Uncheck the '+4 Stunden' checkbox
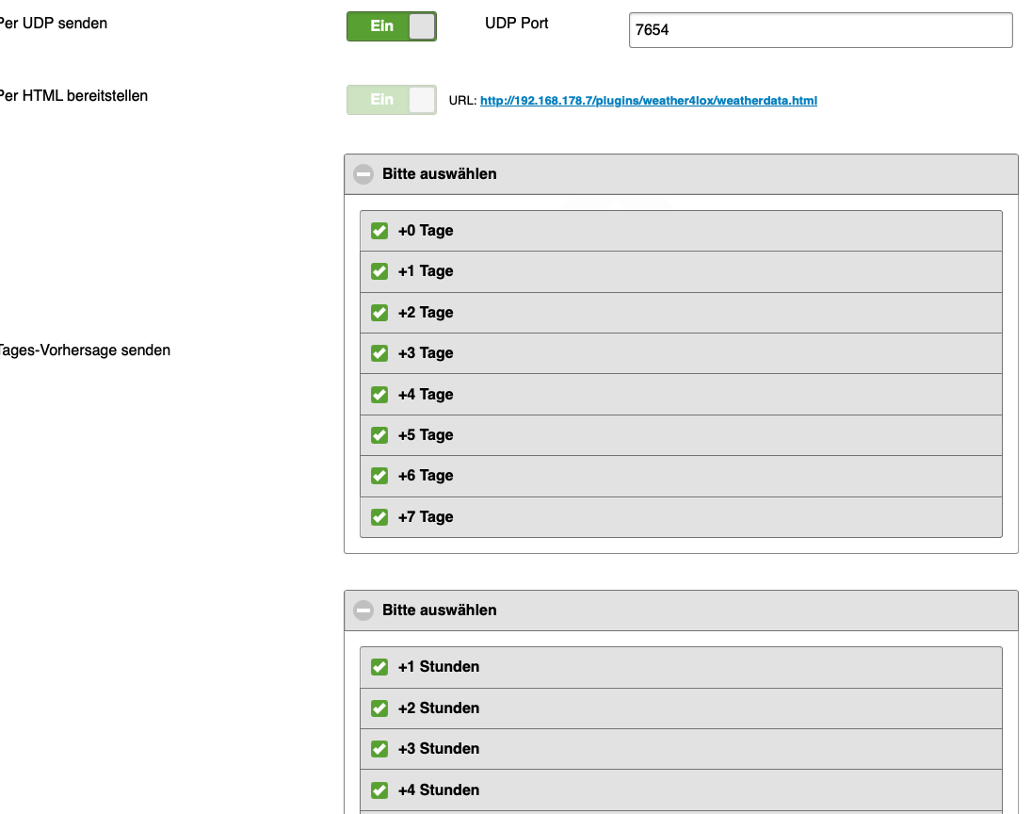 point(379,790)
